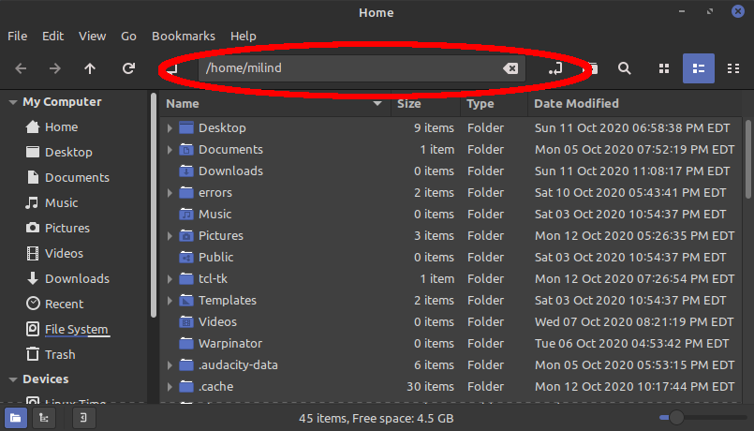This screenshot has width=754, height=431.
Task: Go back using the left arrow
Action: (x=21, y=68)
